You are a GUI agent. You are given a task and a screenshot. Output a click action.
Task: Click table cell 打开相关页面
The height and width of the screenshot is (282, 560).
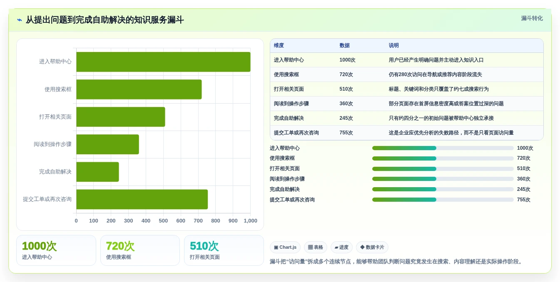[x=289, y=89]
